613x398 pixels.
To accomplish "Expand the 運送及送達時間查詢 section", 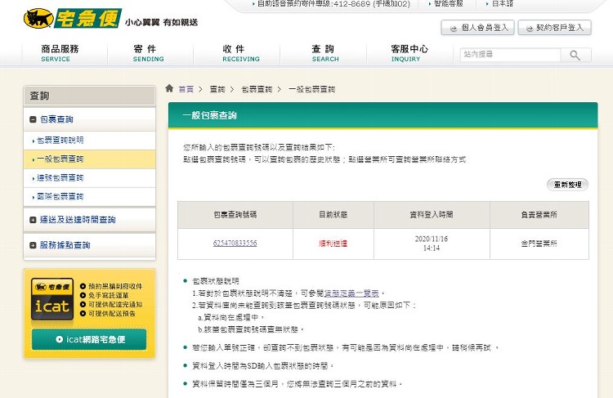I will click(34, 220).
